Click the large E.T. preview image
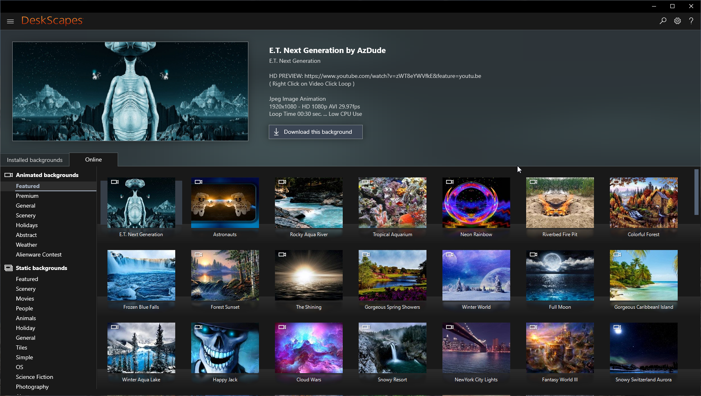The height and width of the screenshot is (396, 701). pos(130,91)
